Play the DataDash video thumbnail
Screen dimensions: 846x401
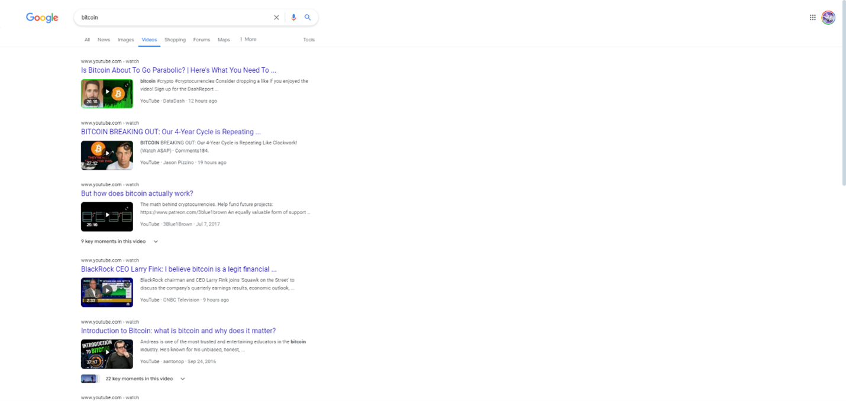click(x=107, y=93)
